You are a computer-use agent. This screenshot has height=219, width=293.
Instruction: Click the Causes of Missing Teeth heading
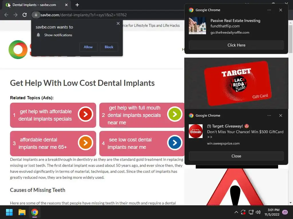(x=37, y=190)
